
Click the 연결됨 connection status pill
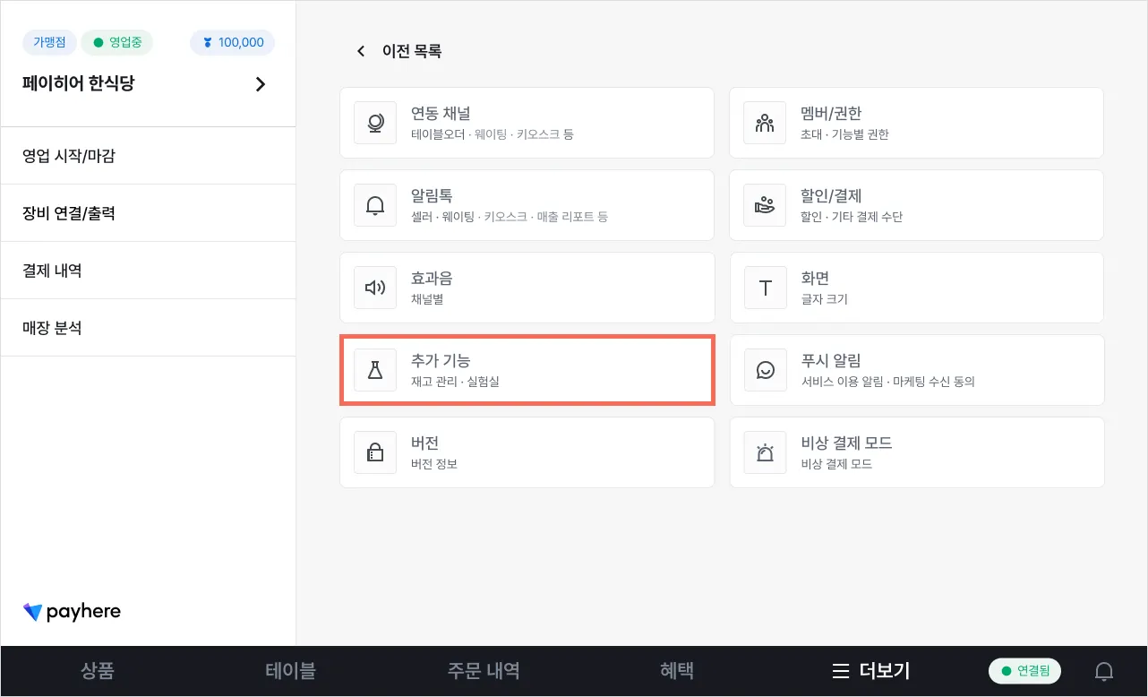[x=1024, y=671]
